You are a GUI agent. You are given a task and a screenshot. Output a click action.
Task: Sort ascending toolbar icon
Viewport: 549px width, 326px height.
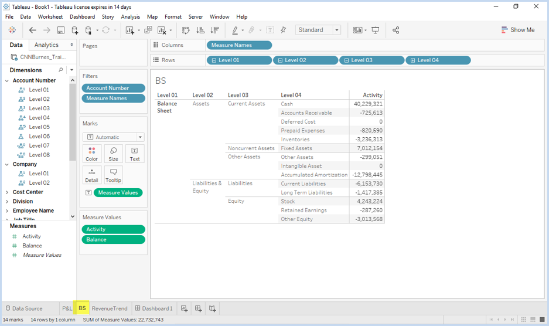tap(200, 30)
